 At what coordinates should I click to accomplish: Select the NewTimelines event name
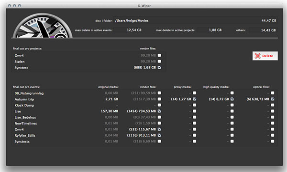pyautogui.click(x=26, y=123)
